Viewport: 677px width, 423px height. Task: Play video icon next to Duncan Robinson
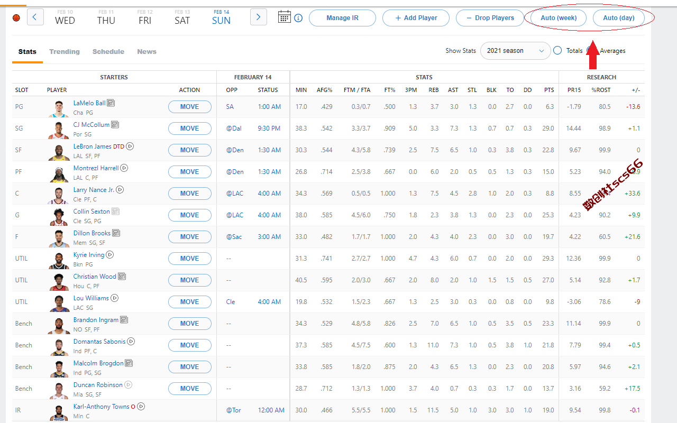(129, 385)
